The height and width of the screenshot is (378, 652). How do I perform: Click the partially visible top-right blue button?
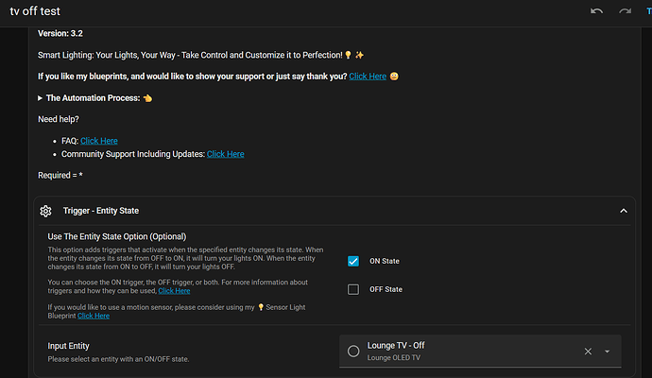tap(648, 10)
